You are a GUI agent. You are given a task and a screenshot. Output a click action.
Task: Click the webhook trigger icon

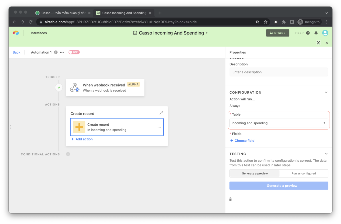(x=75, y=88)
